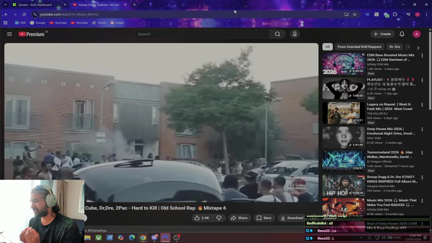Save the video to a playlist
The height and width of the screenshot is (243, 432).
coord(264,218)
